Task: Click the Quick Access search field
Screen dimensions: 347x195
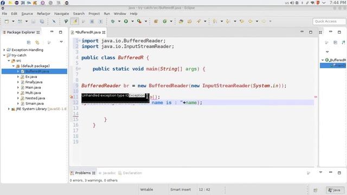Action: coord(329,22)
